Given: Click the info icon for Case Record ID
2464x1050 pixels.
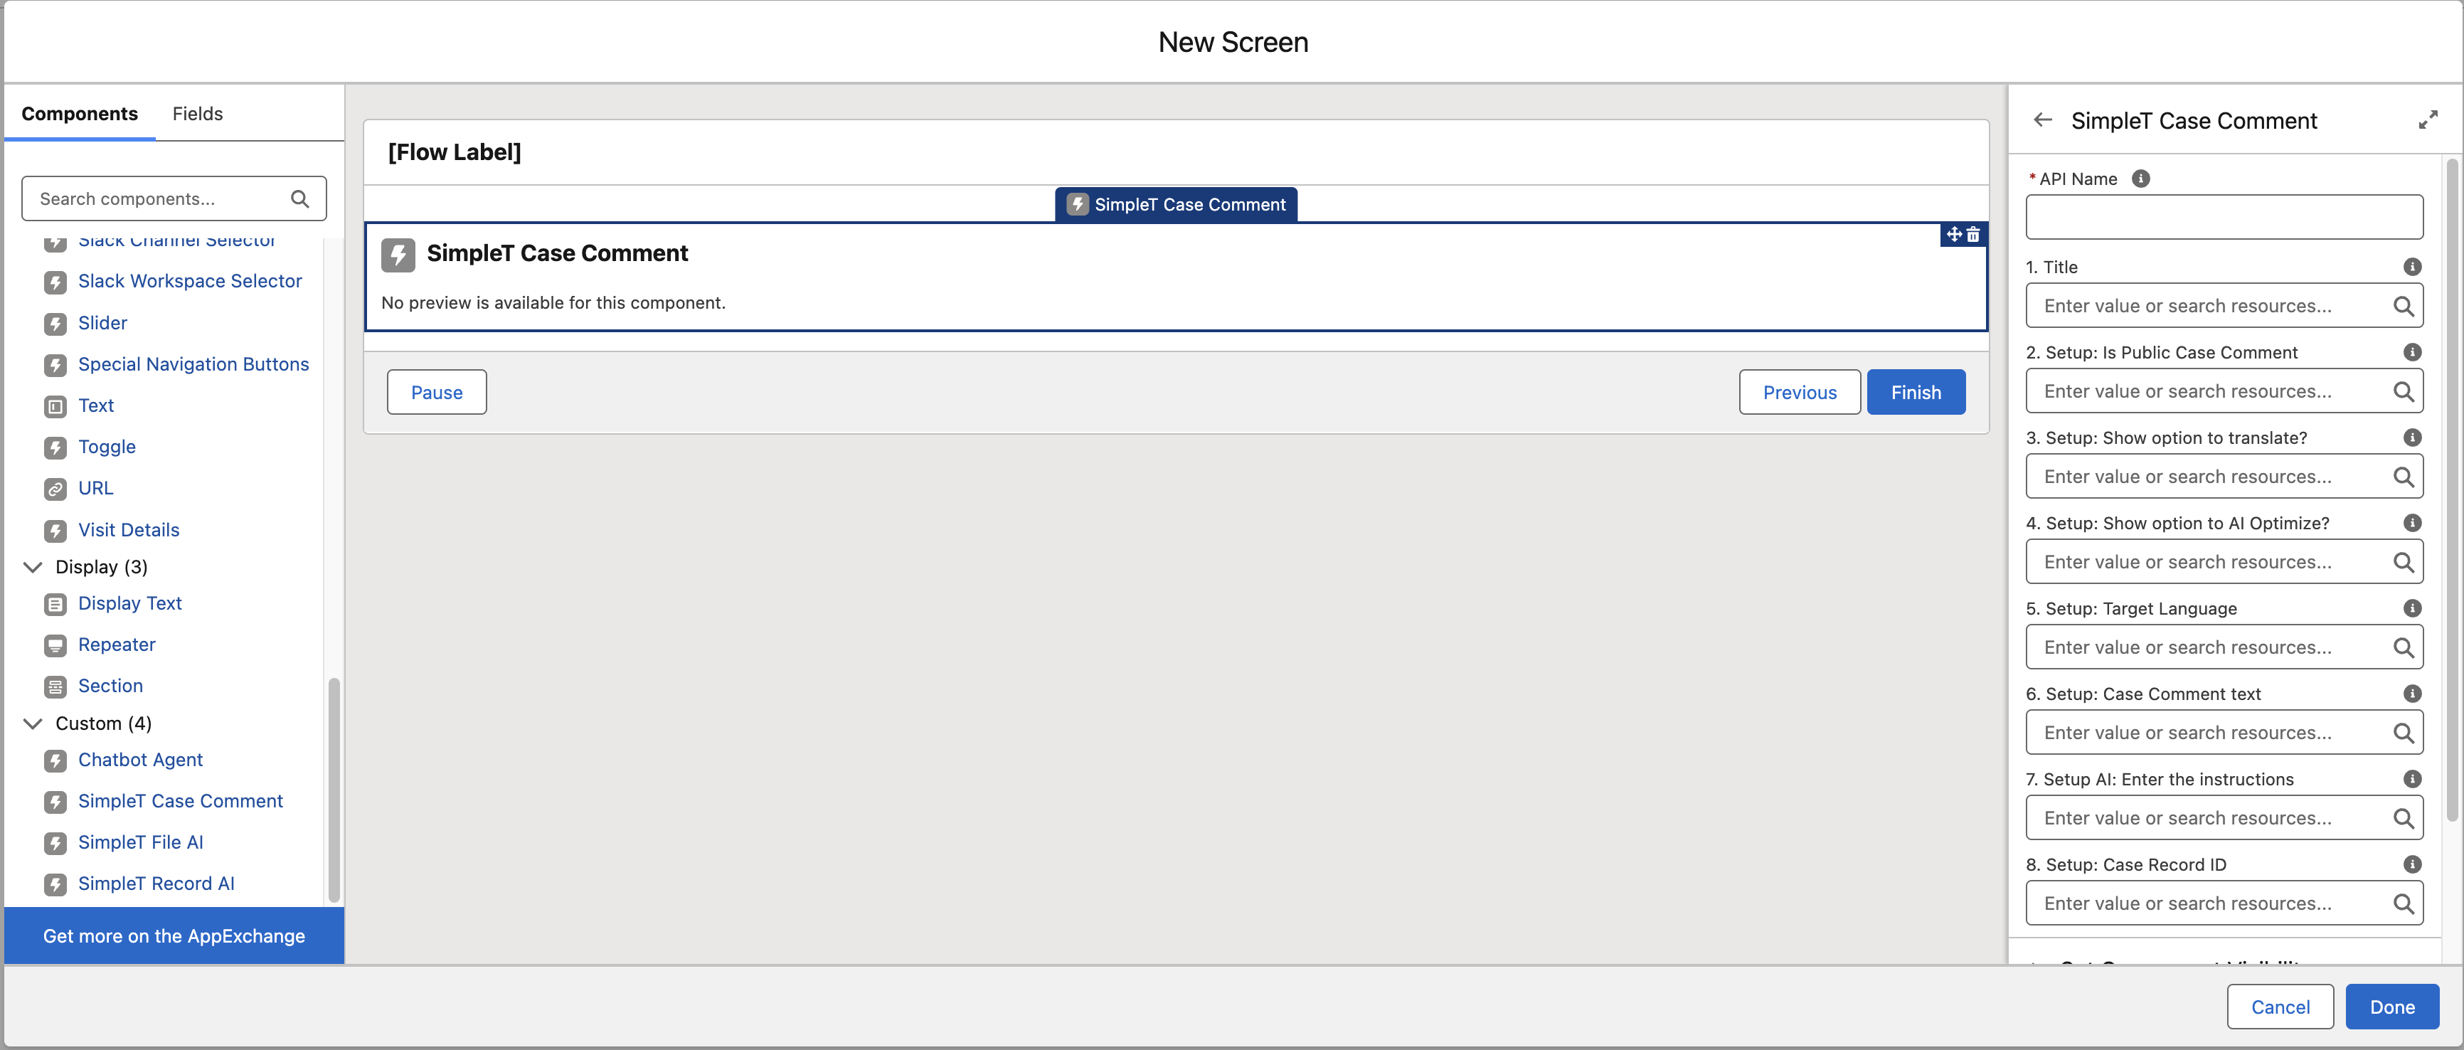Looking at the screenshot, I should tap(2412, 864).
